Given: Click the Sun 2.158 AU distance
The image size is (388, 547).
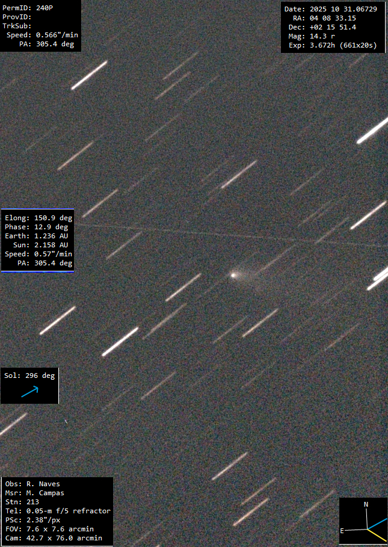Looking at the screenshot, I should click(x=38, y=245).
